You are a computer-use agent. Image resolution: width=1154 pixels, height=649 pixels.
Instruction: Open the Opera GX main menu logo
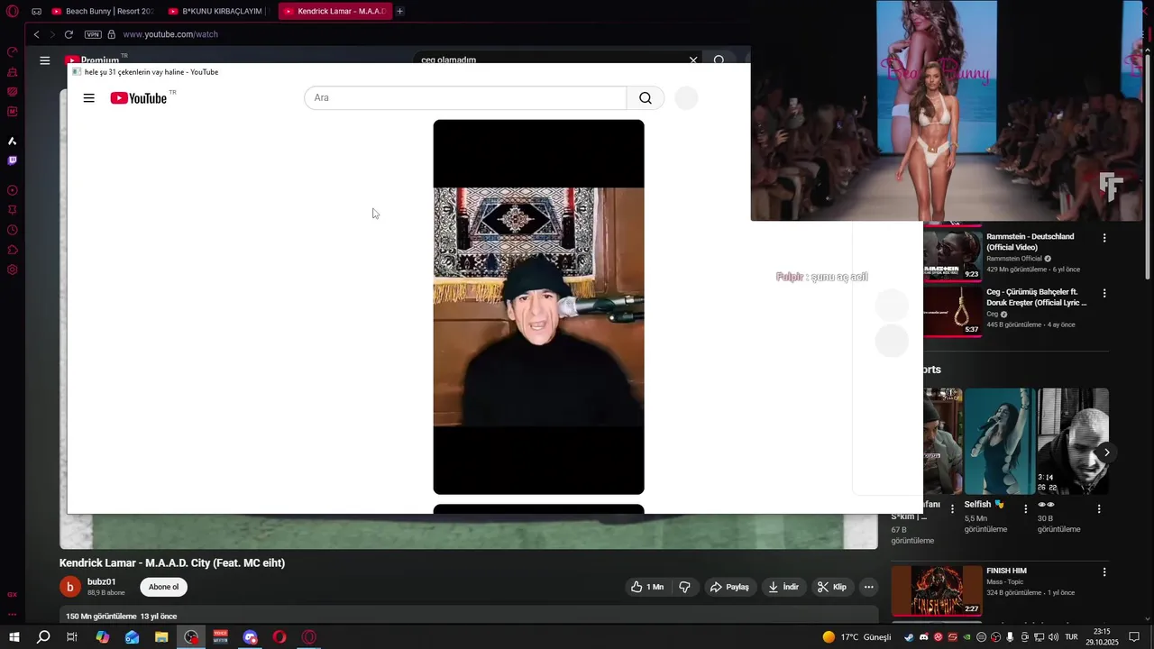(x=13, y=11)
